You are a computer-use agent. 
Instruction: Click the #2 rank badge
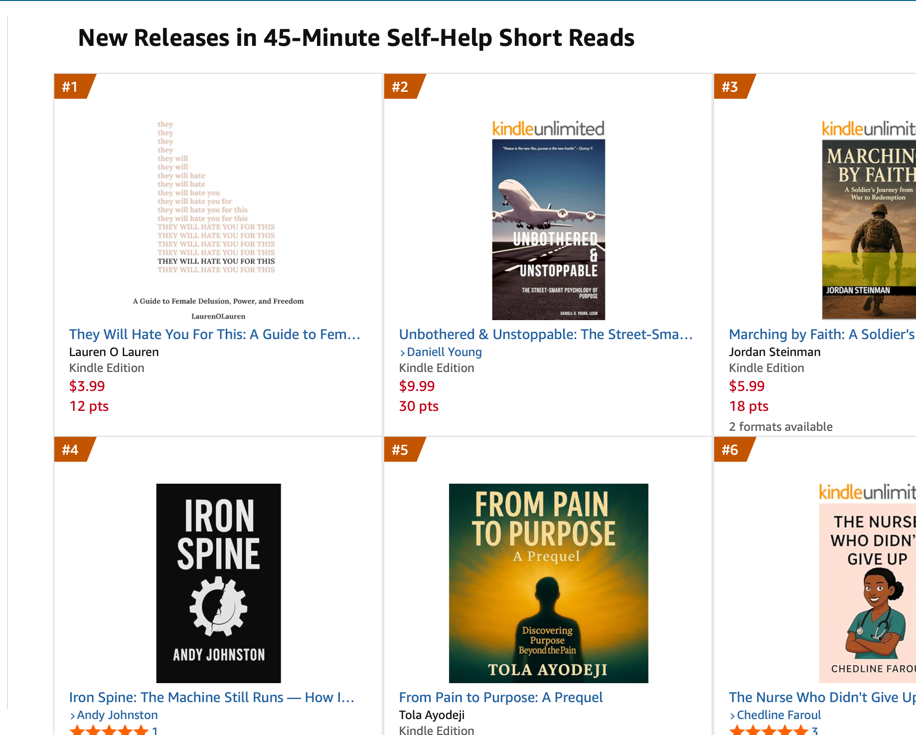click(x=400, y=87)
